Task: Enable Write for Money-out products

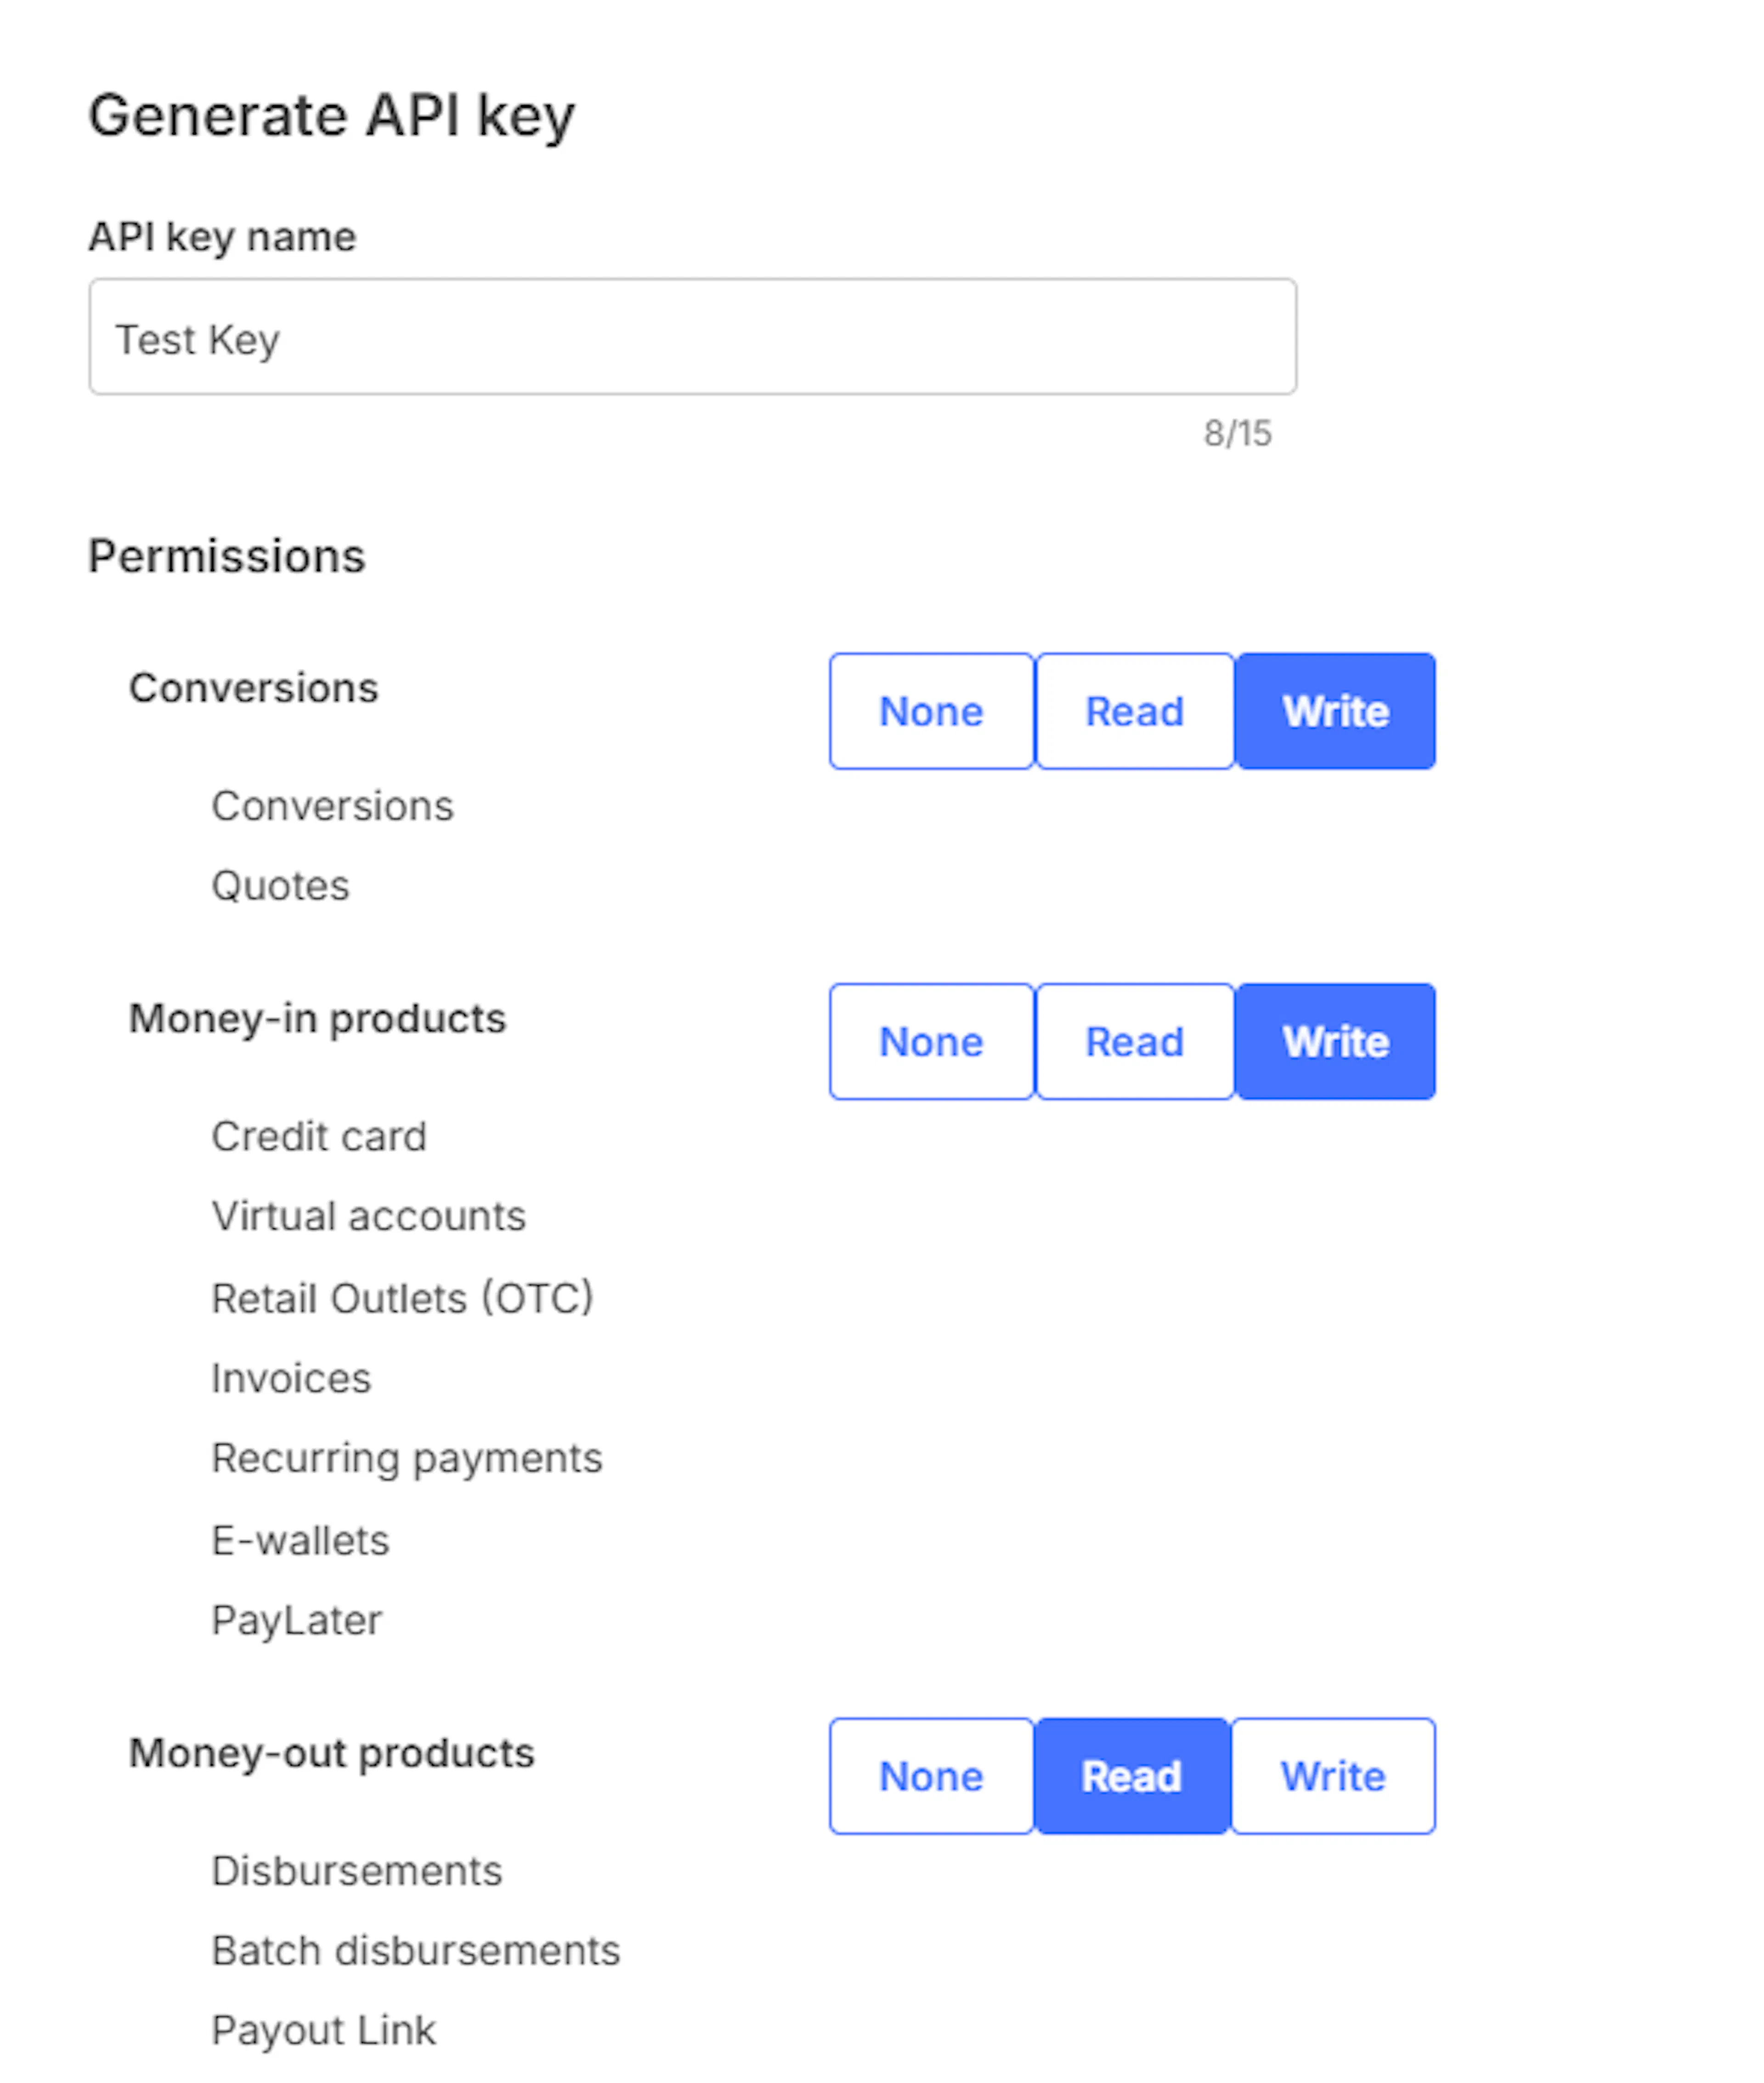Action: (x=1333, y=1776)
